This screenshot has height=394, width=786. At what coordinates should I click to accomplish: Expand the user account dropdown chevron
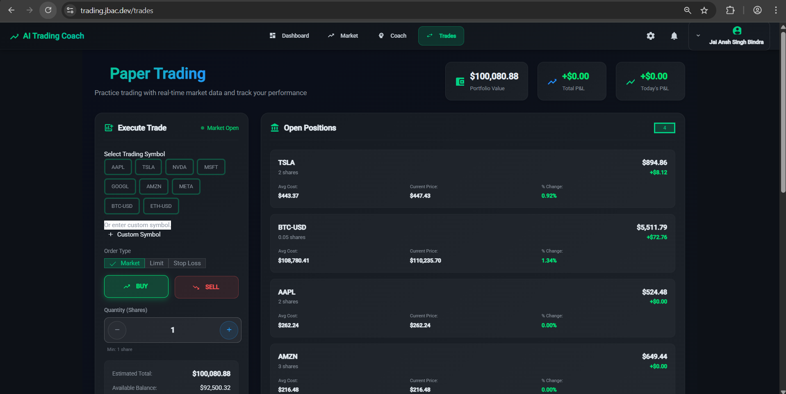pyautogui.click(x=698, y=36)
